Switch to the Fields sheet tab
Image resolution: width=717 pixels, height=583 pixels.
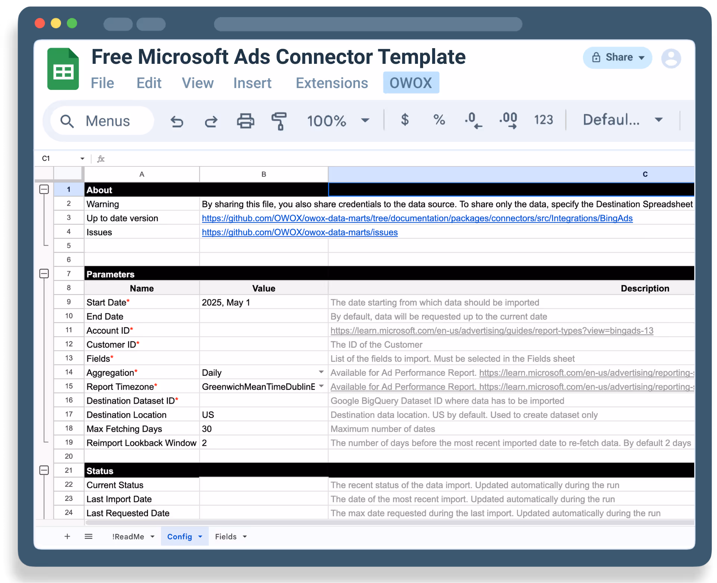(226, 536)
